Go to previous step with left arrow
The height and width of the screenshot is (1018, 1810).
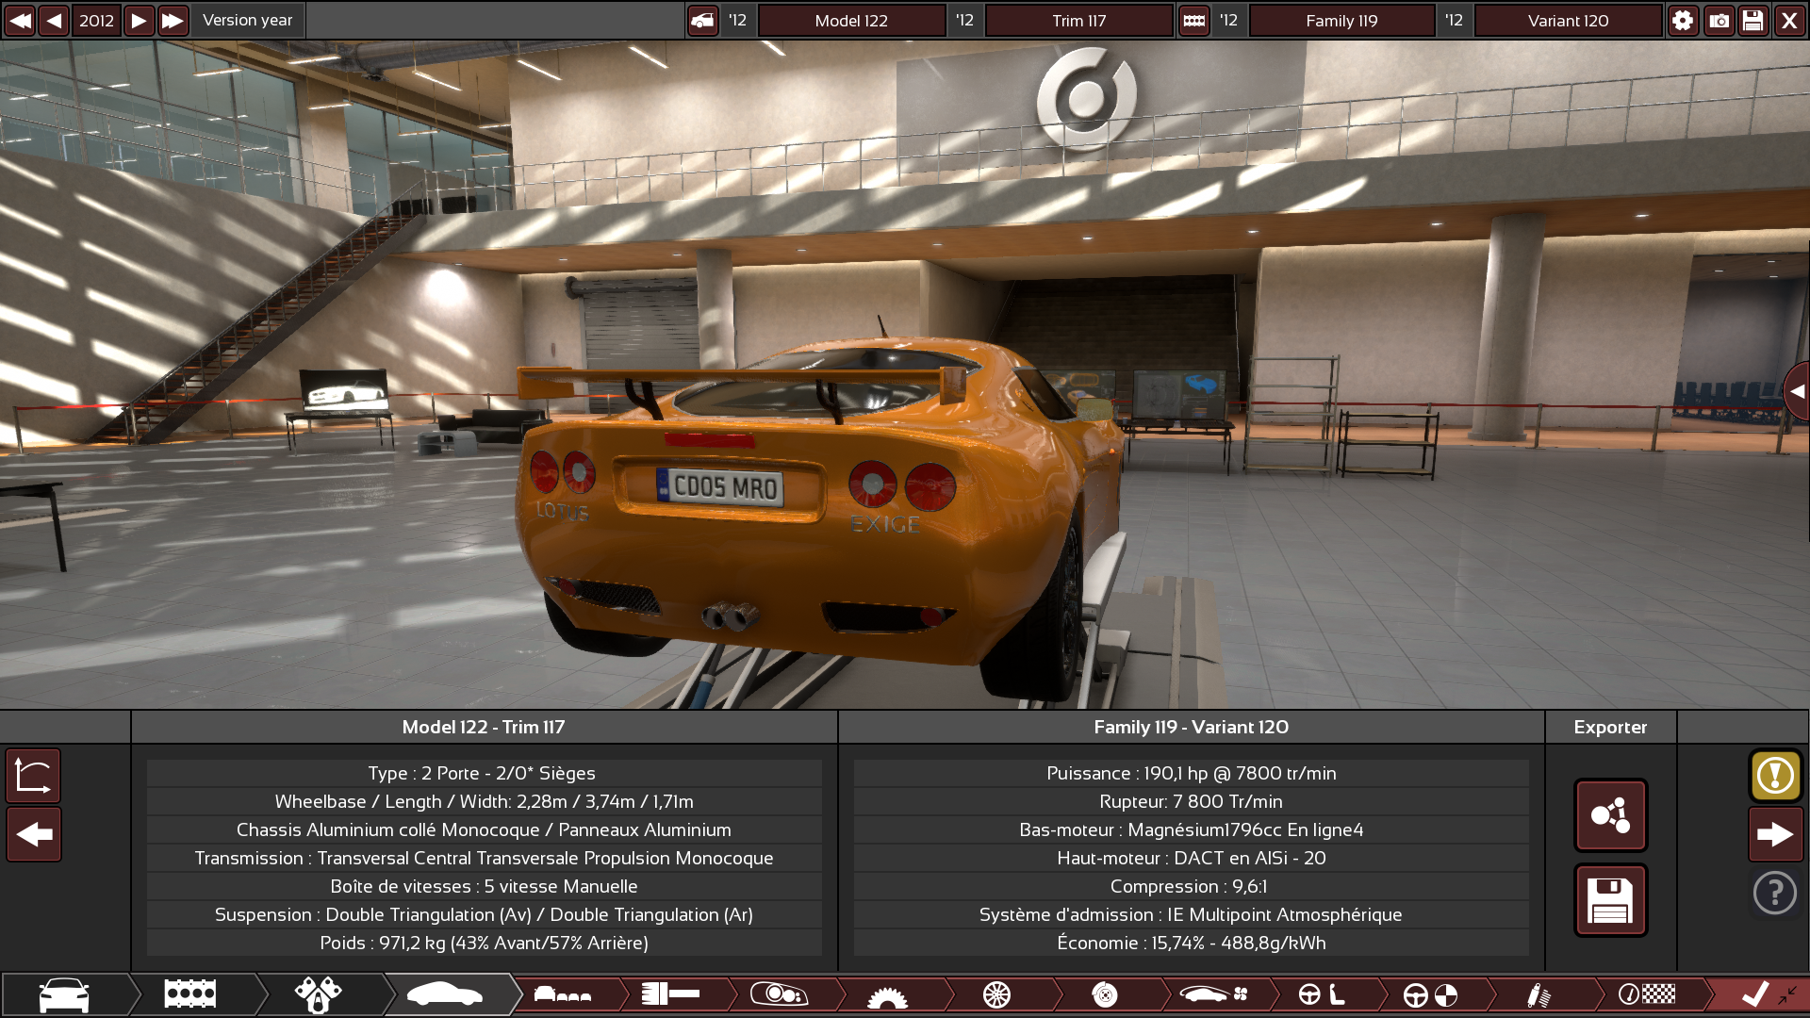[34, 834]
